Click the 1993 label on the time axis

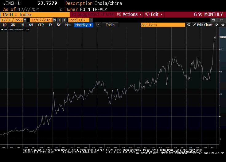coord(4,148)
